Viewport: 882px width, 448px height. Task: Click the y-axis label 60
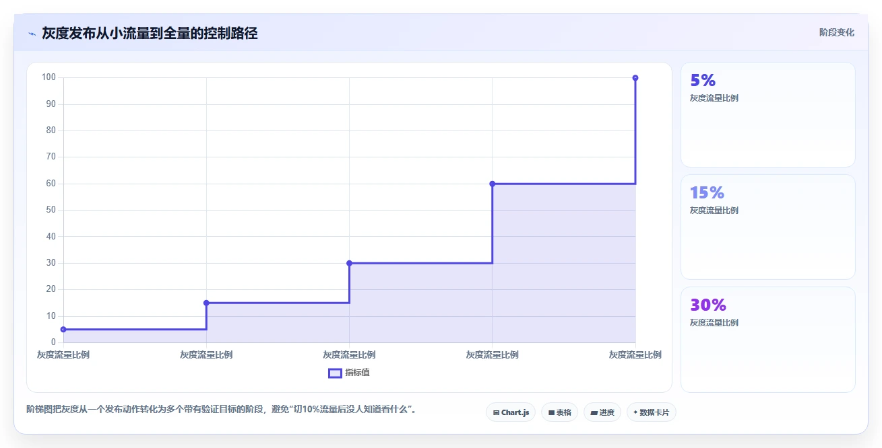(51, 184)
